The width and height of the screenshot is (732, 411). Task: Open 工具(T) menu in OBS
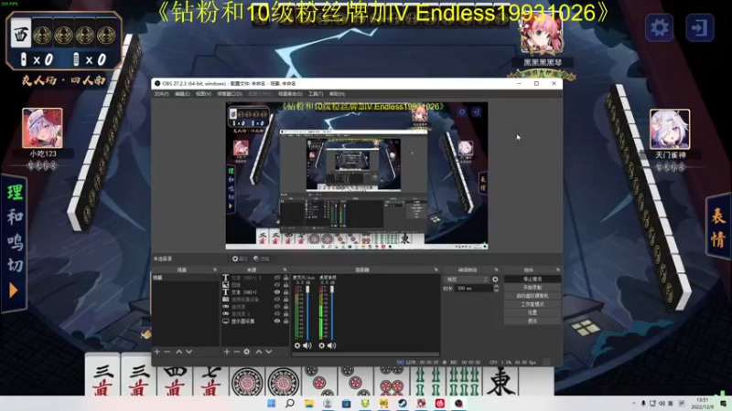click(x=316, y=94)
